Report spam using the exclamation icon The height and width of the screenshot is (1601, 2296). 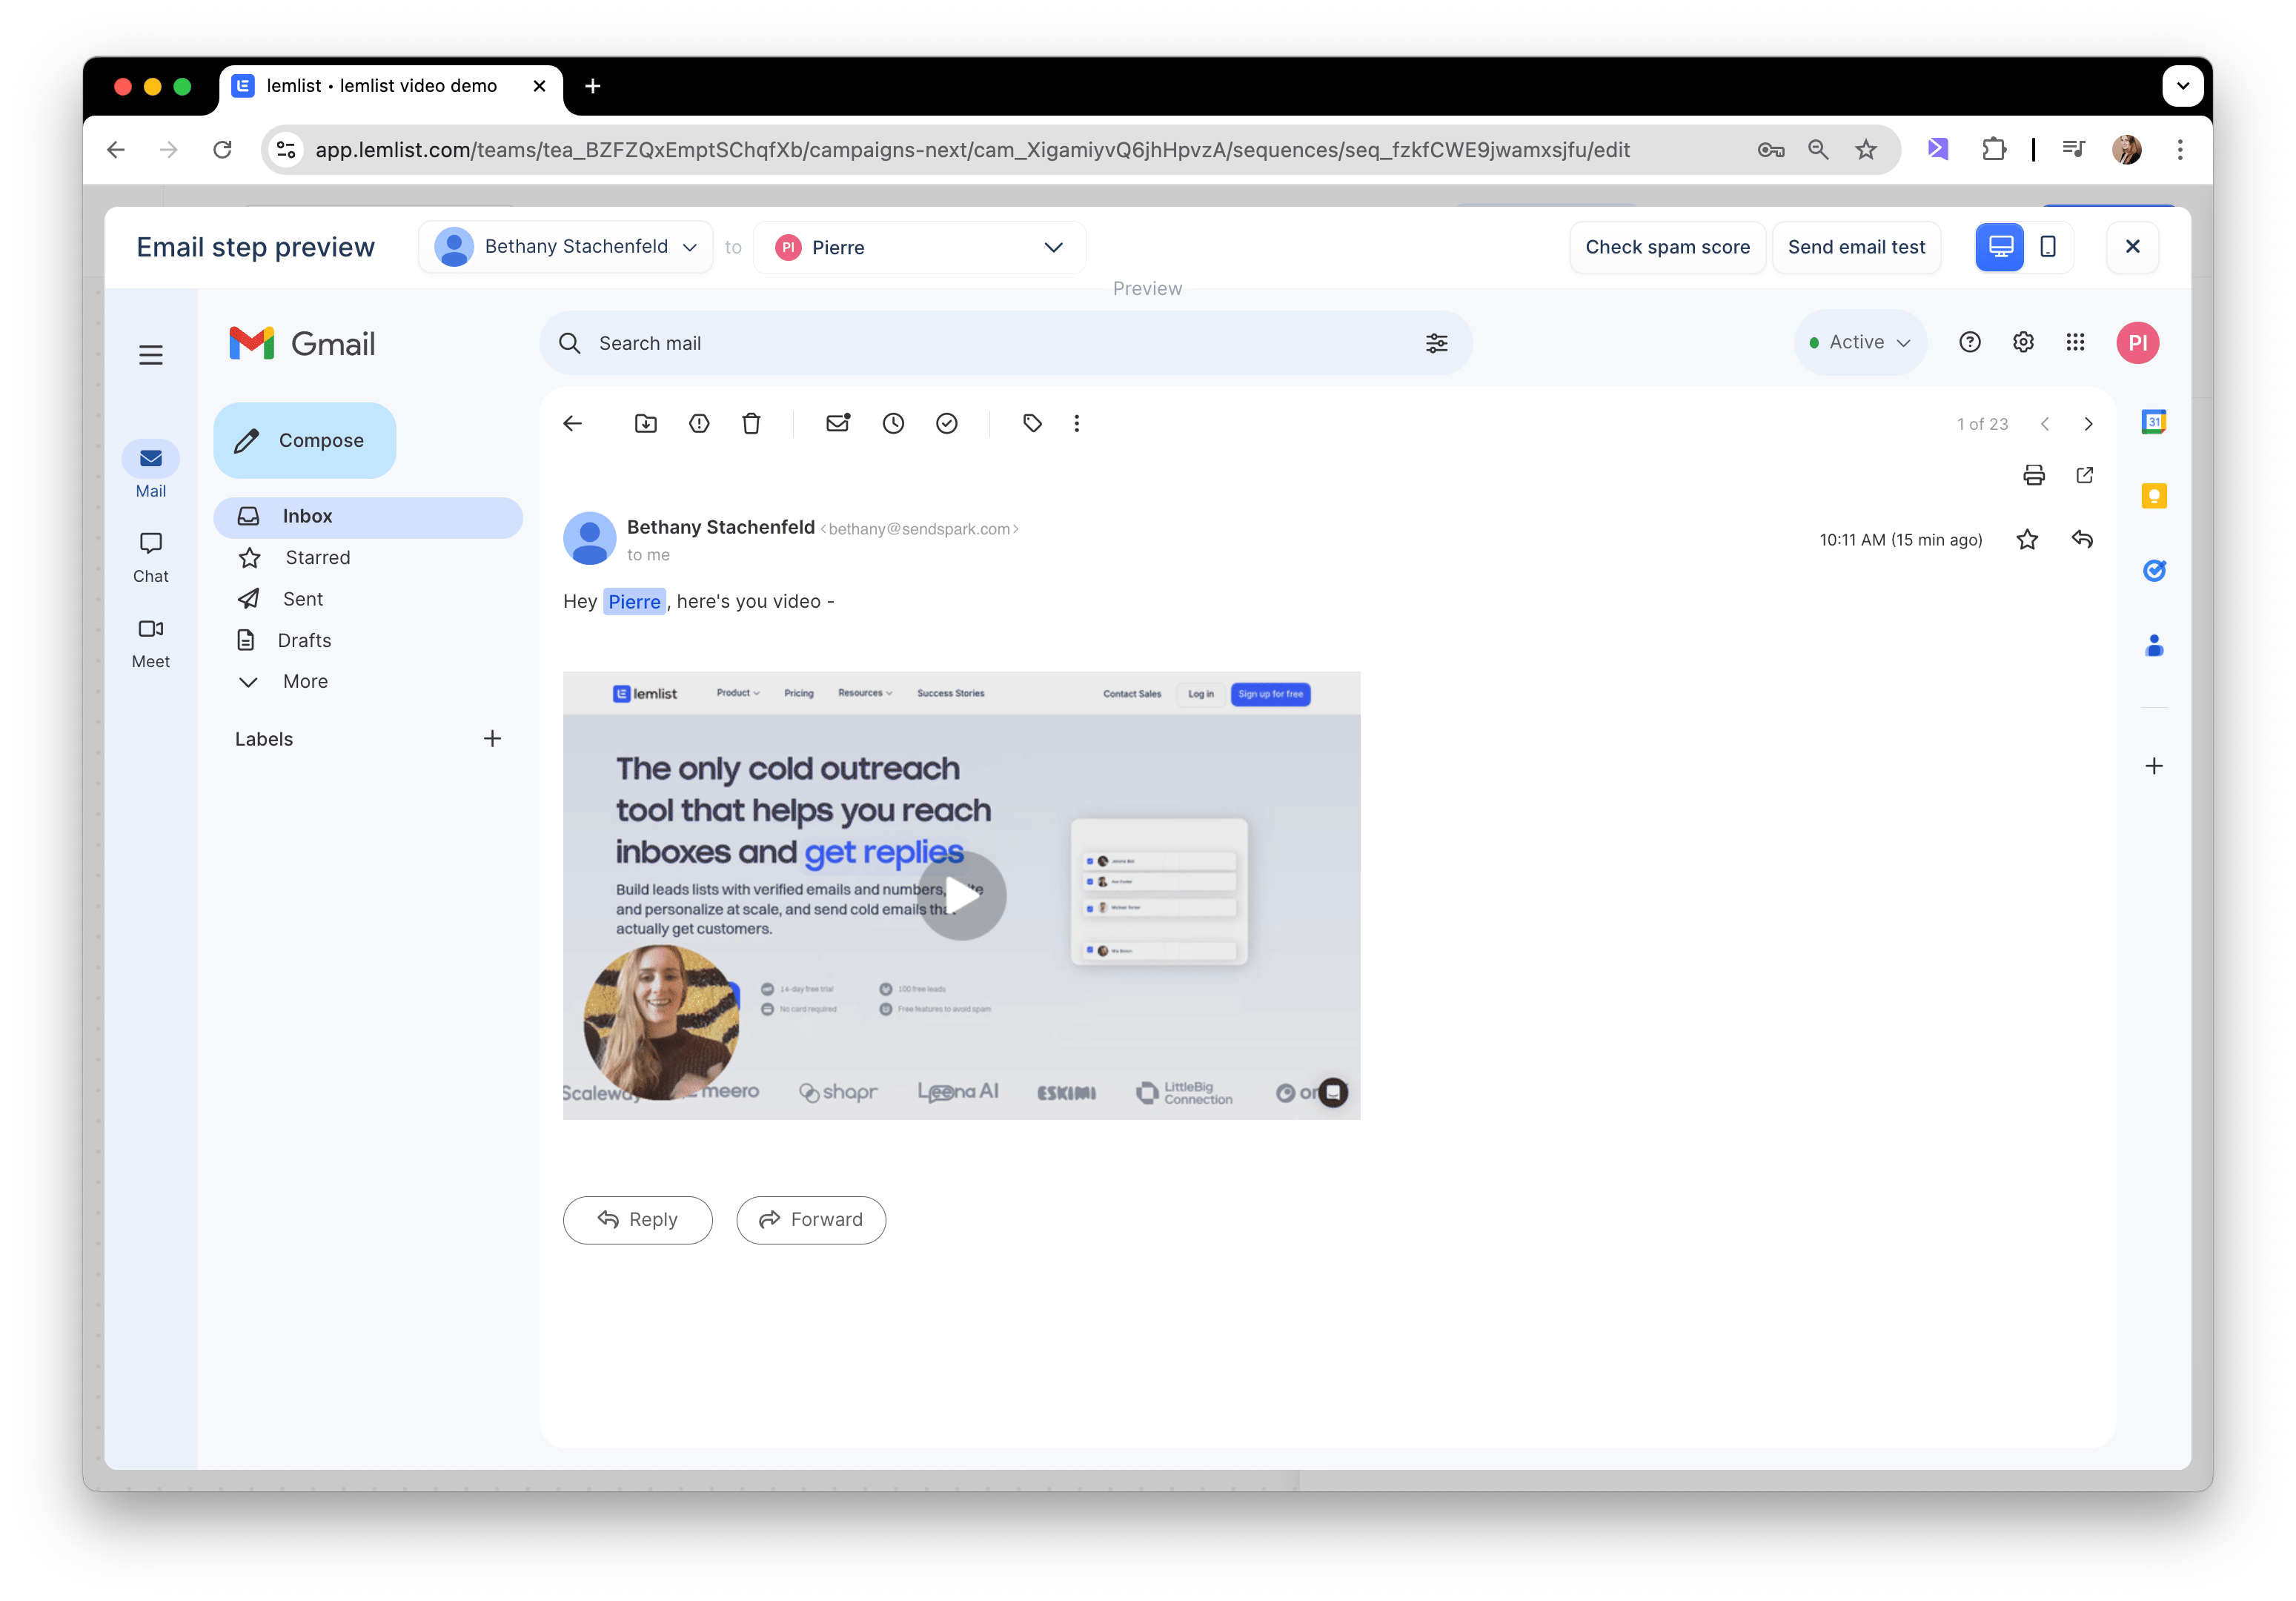tap(699, 424)
